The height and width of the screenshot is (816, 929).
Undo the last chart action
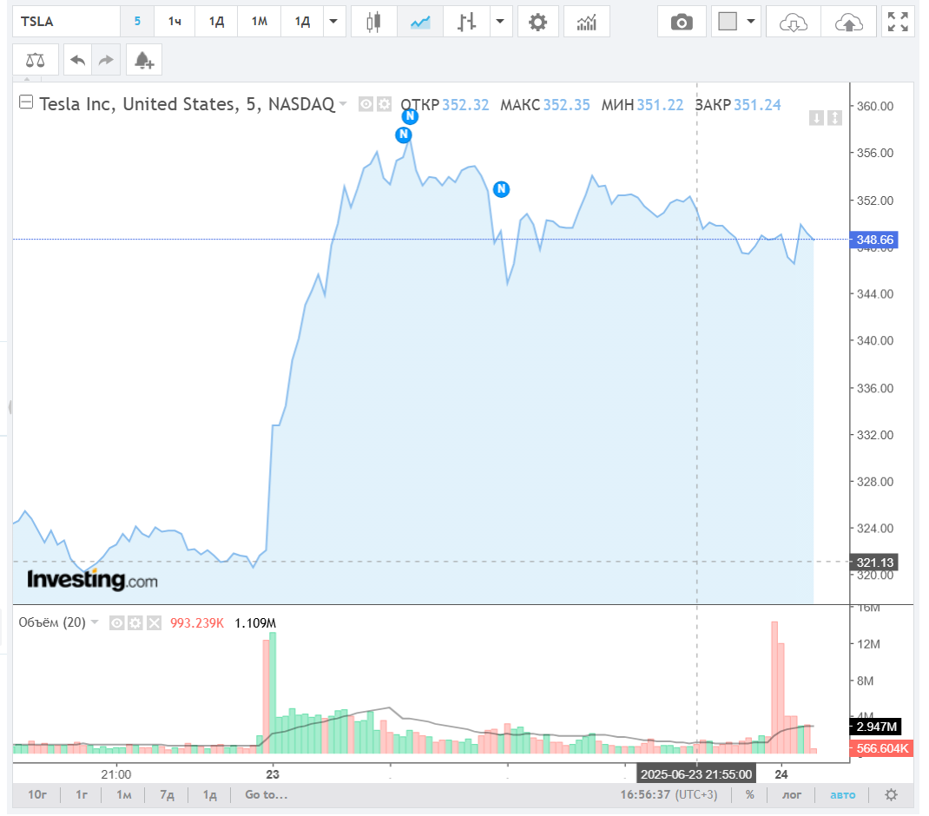click(77, 60)
